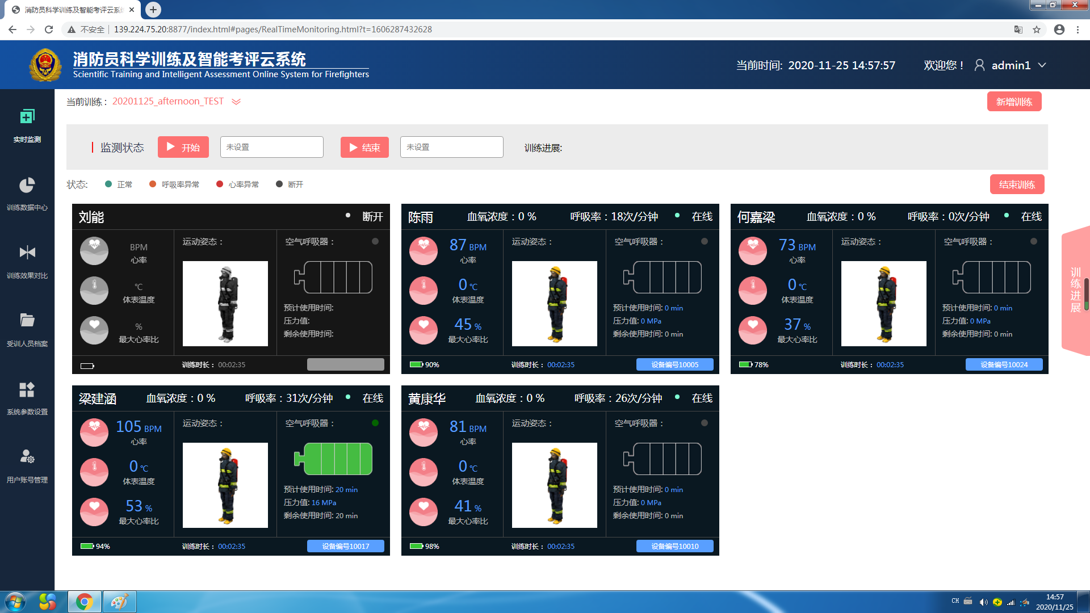Click the start time input field
The height and width of the screenshot is (613, 1090).
(x=272, y=148)
